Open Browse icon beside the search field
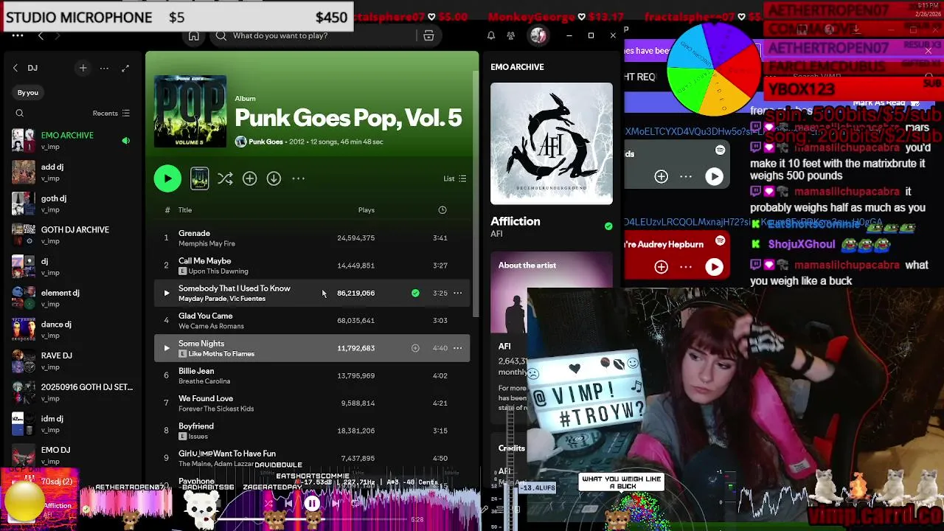944x531 pixels. (428, 35)
